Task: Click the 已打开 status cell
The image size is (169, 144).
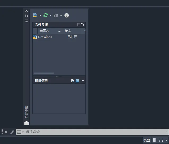Action: pyautogui.click(x=72, y=37)
